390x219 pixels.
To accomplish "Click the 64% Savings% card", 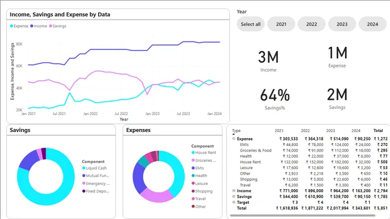I will point(275,99).
